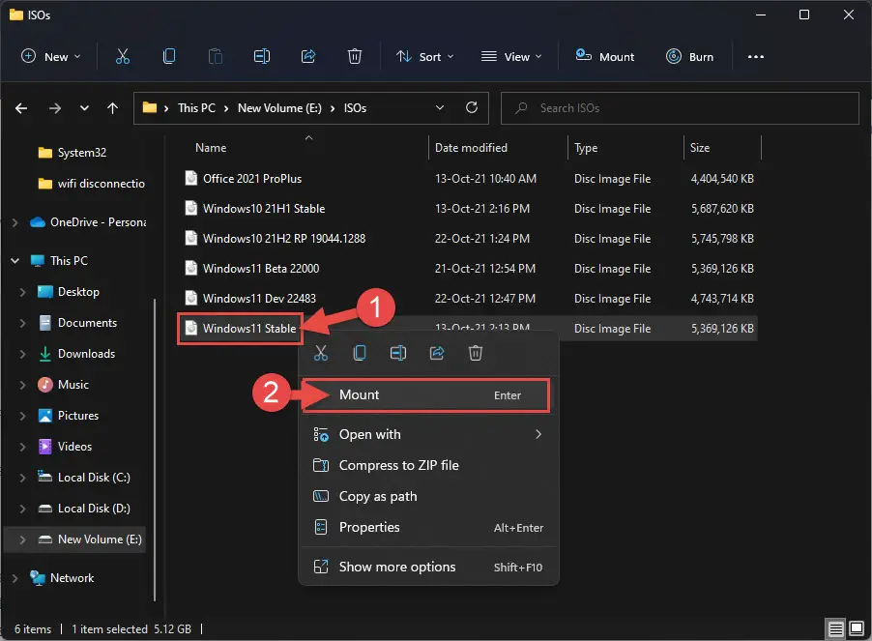Screen dimensions: 872x641
Task: Select Documents in navigation pane
Action: [x=78, y=323]
